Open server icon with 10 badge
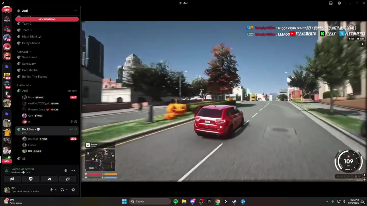Image resolution: width=367 pixels, height=206 pixels. (7, 94)
